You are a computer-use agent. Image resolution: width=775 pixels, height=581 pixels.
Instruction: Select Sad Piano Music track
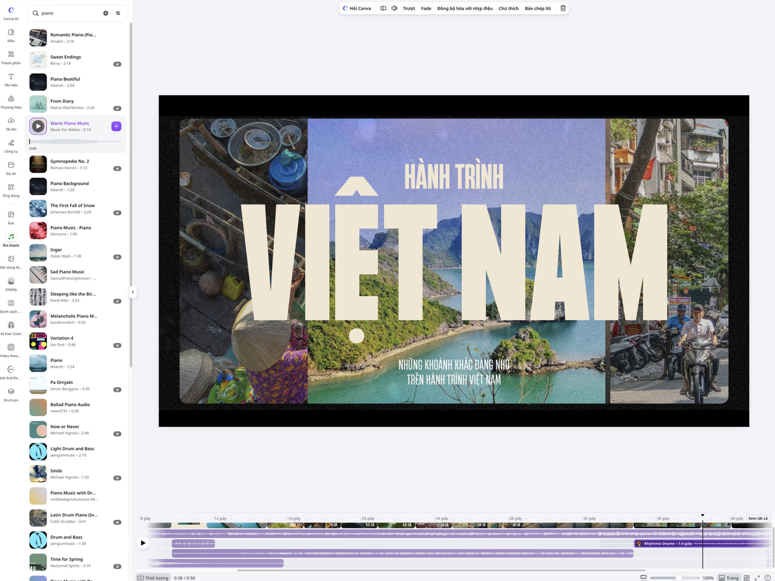pos(75,275)
